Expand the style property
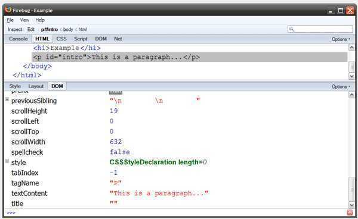The image size is (358, 219). (x=7, y=161)
